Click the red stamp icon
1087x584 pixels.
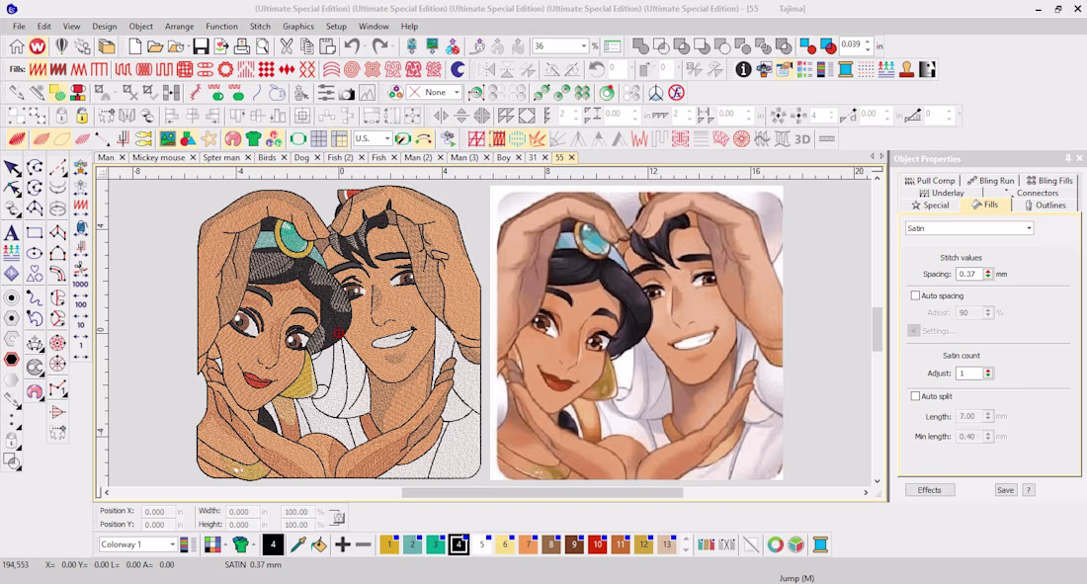point(906,69)
